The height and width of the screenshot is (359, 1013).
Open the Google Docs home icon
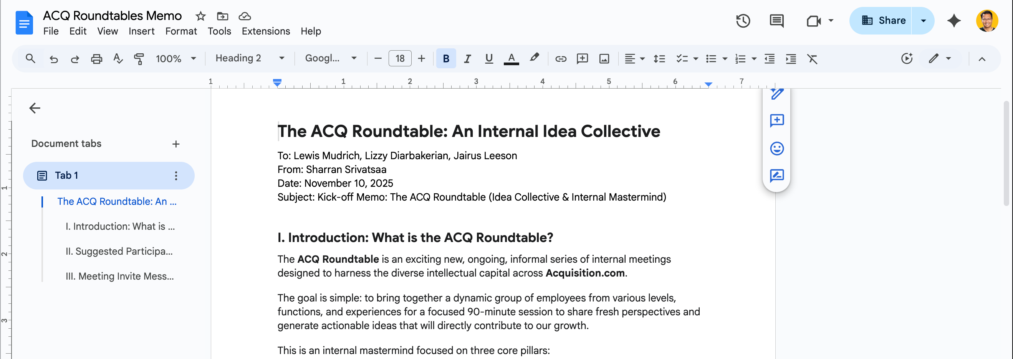coord(24,23)
